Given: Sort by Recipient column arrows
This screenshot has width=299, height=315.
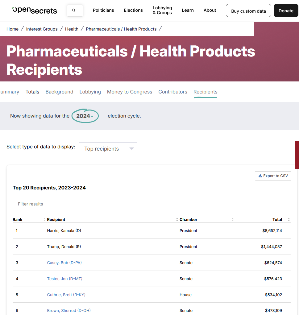Looking at the screenshot, I should coord(177,220).
